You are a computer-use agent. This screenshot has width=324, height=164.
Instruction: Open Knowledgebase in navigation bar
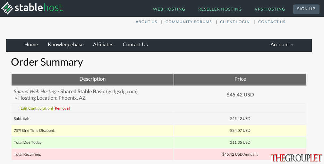pos(65,44)
